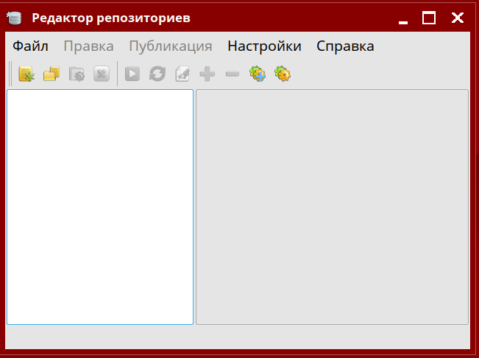Click the database icon in title bar
479x358 pixels.
pos(14,18)
